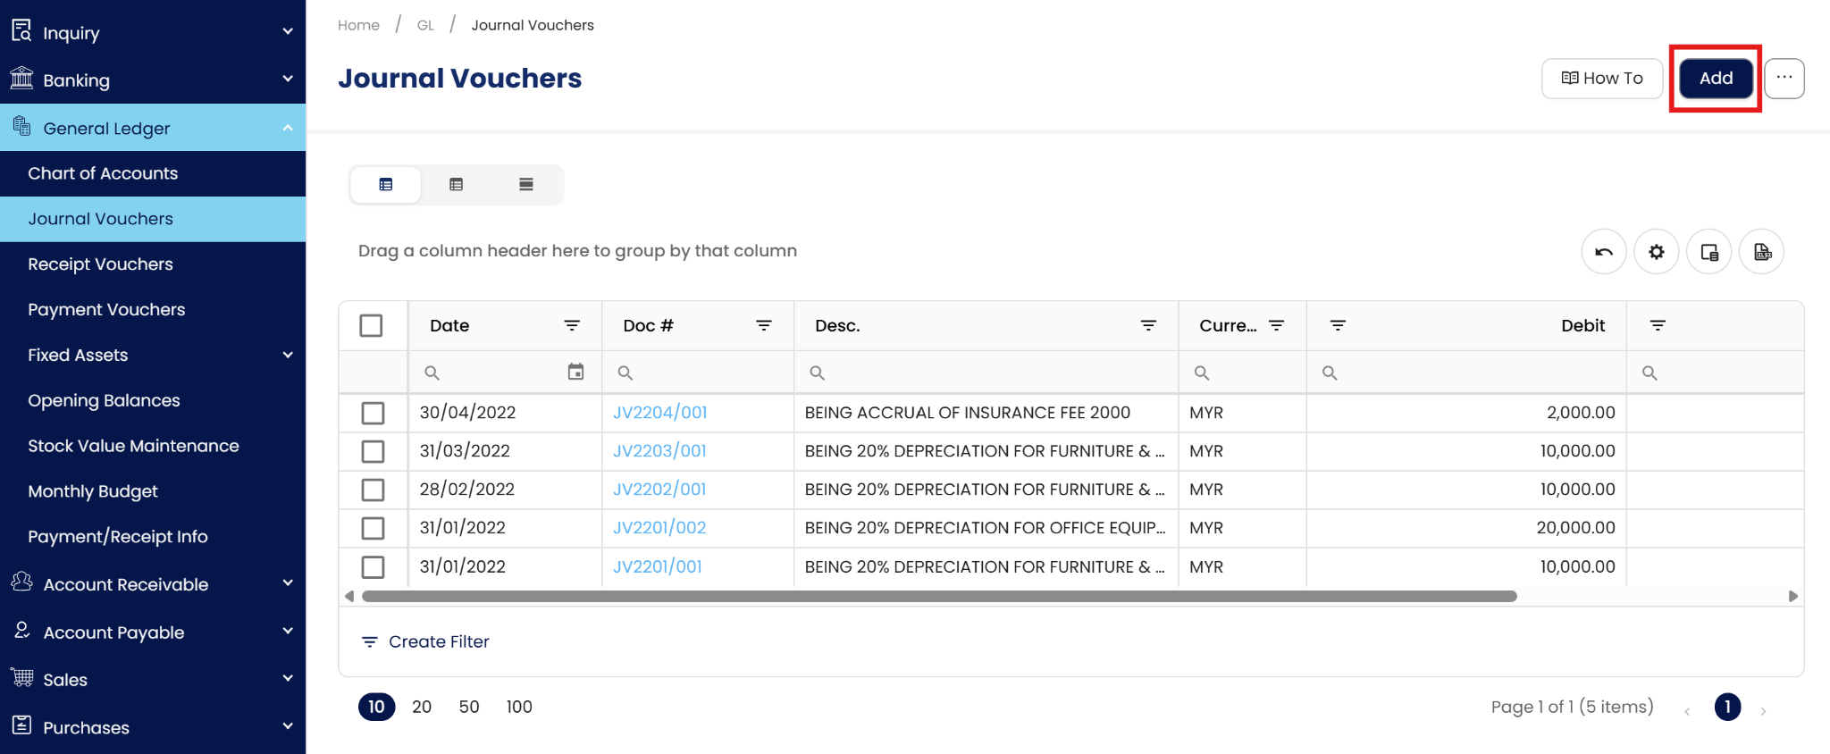The width and height of the screenshot is (1830, 754).
Task: Open the Date column filter icon
Action: (x=572, y=326)
